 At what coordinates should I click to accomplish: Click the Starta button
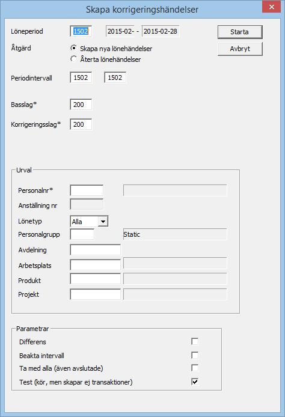click(240, 32)
